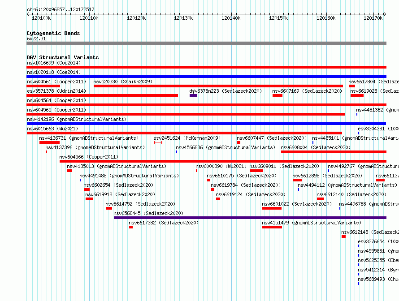Open nsv6602654 (Sedlazeck2020) label
This screenshot has width=399, height=301.
click(x=118, y=185)
